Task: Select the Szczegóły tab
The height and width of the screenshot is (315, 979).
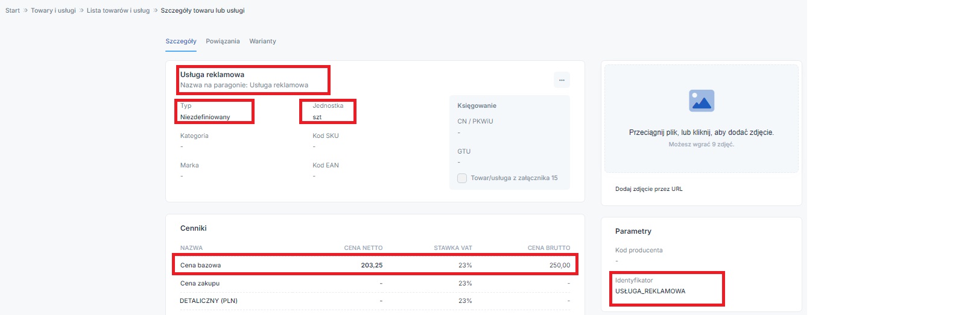Action: click(x=181, y=42)
